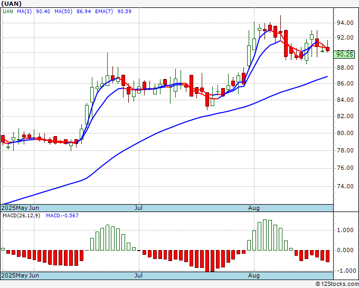Click the 84.00 price axis label

pyautogui.click(x=345, y=100)
